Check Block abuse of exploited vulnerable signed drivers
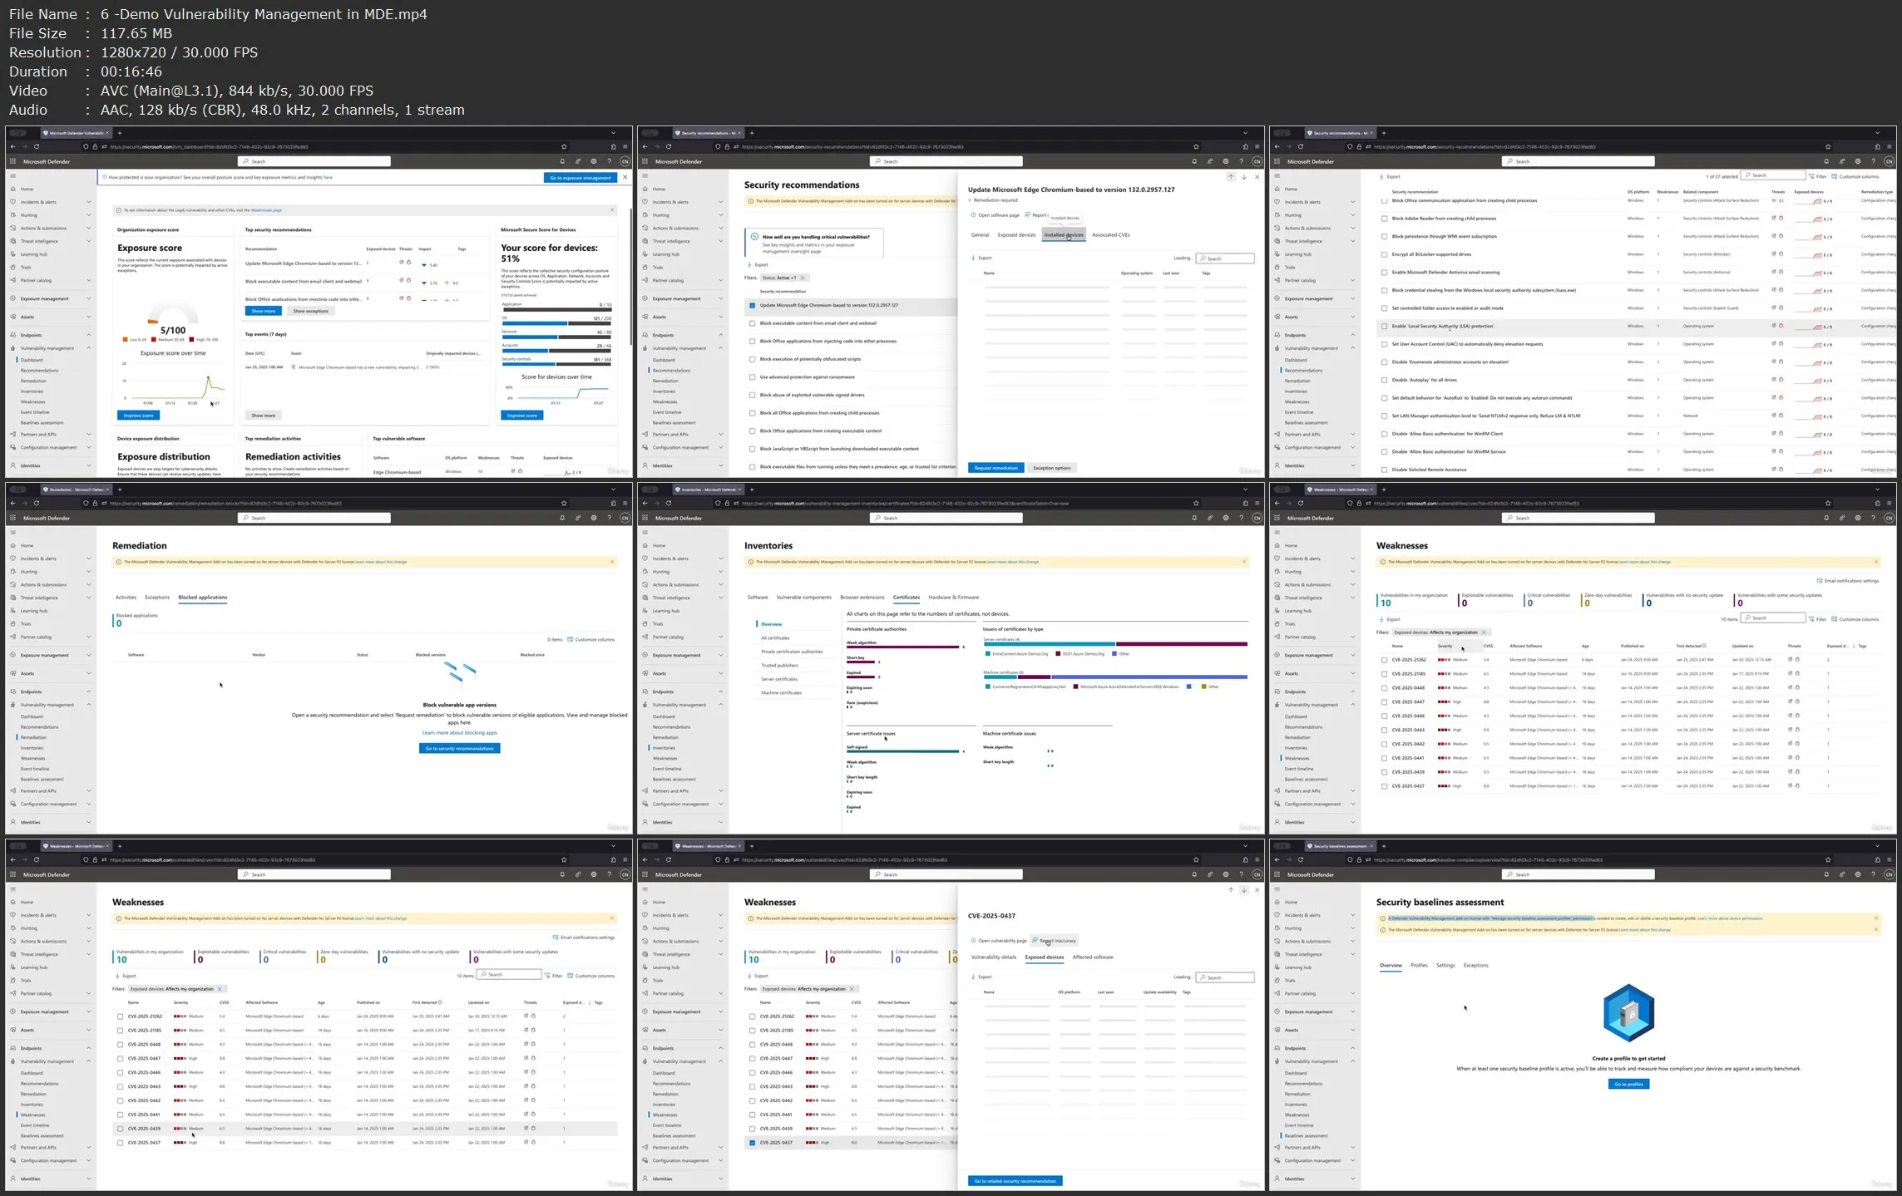Viewport: 1902px width, 1196px height. pos(752,395)
